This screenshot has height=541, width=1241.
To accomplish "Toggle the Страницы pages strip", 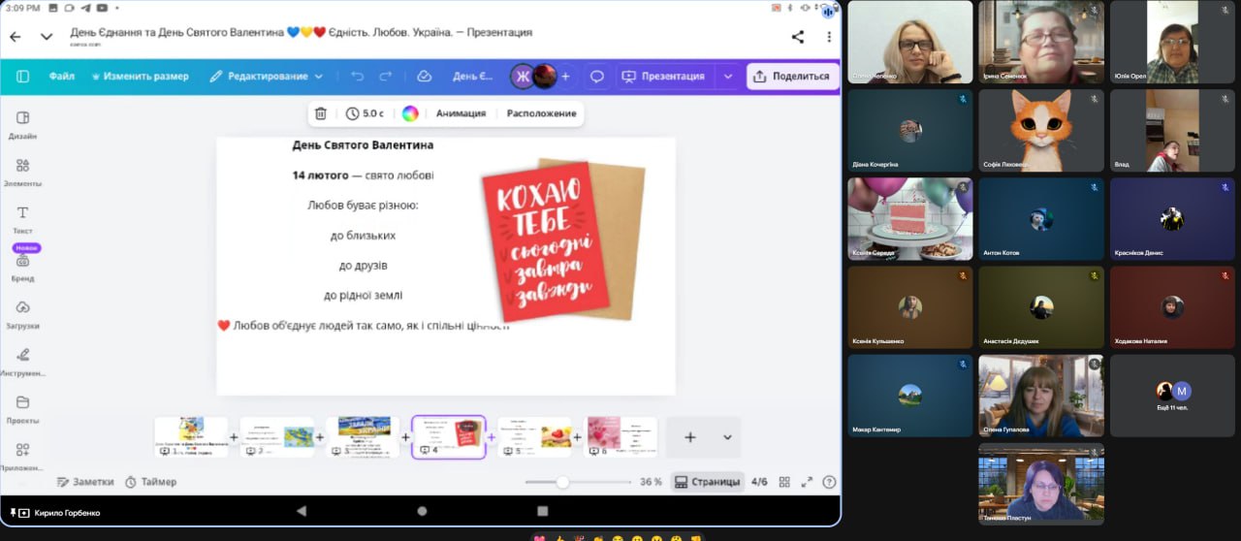I will pyautogui.click(x=707, y=482).
